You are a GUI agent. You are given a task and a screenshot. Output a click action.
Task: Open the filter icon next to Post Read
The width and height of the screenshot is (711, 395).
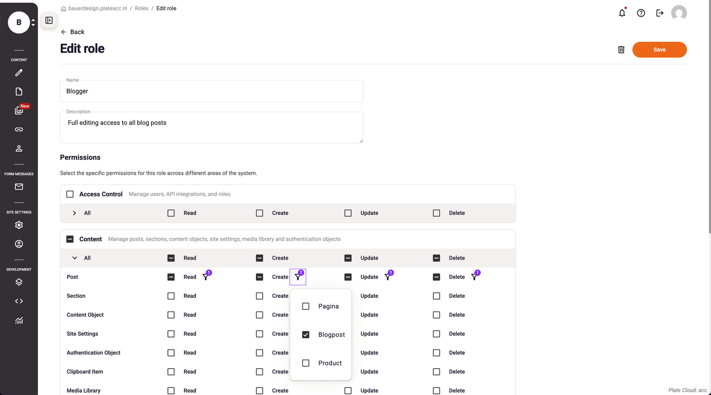click(206, 277)
